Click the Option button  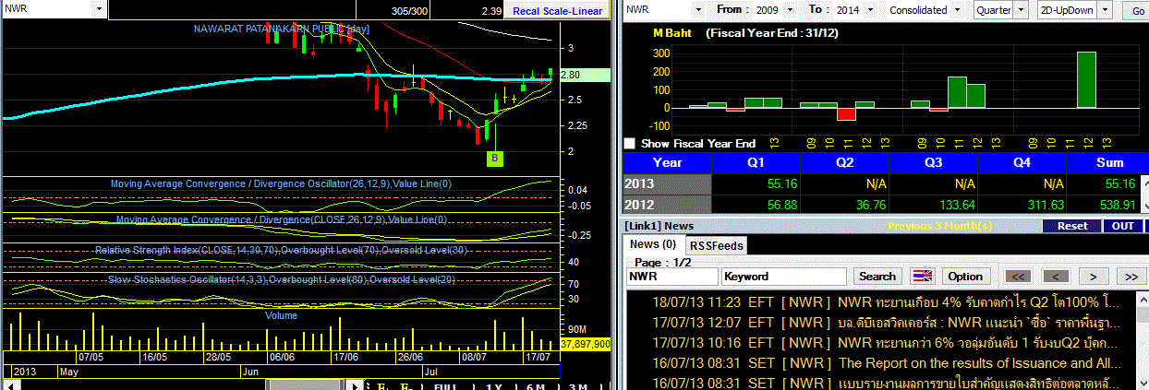pyautogui.click(x=965, y=276)
